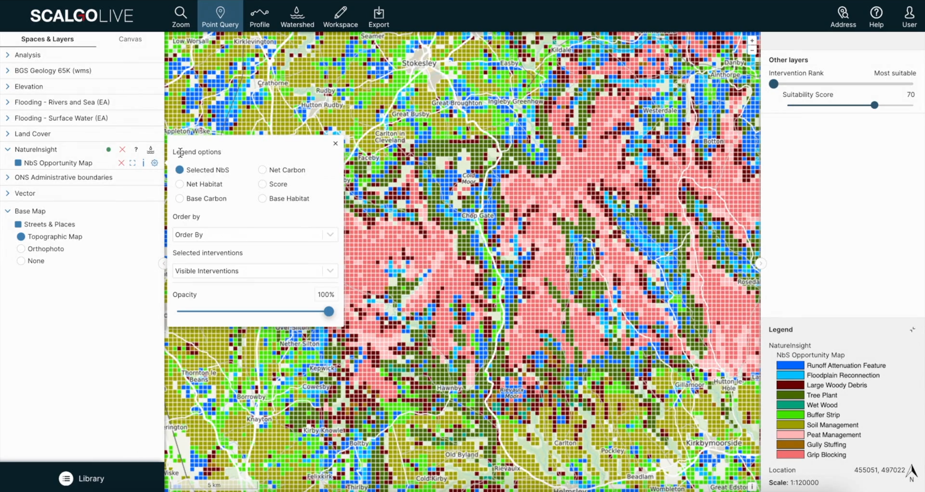Viewport: 925px width, 492px height.
Task: Select the Base Carbon radio option
Action: pos(180,199)
